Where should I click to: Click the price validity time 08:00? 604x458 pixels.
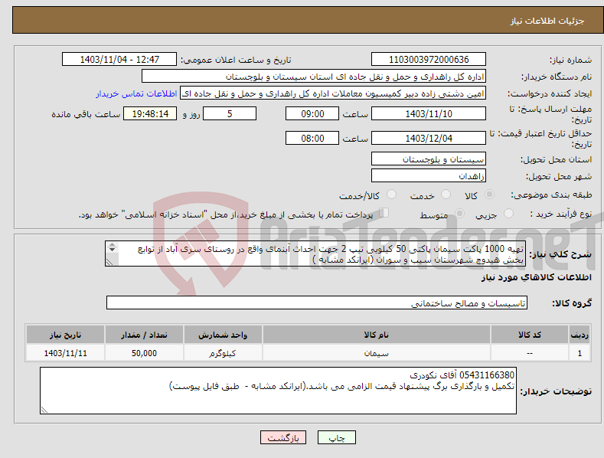coord(312,138)
